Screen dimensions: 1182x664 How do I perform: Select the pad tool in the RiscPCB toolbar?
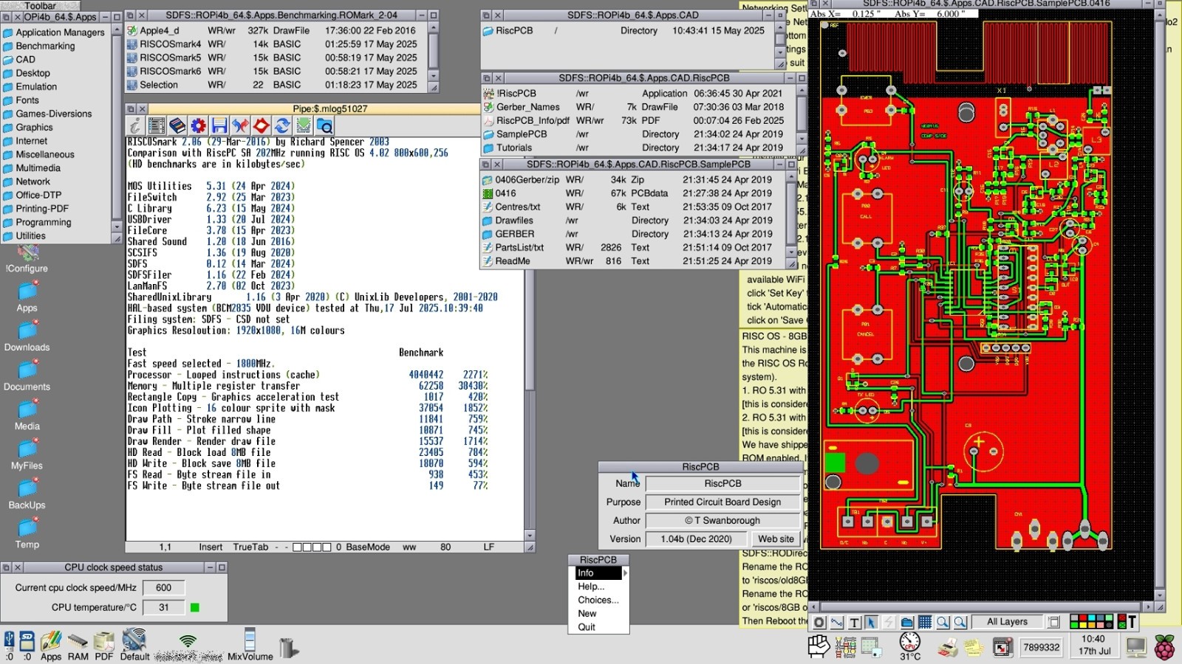pyautogui.click(x=819, y=622)
